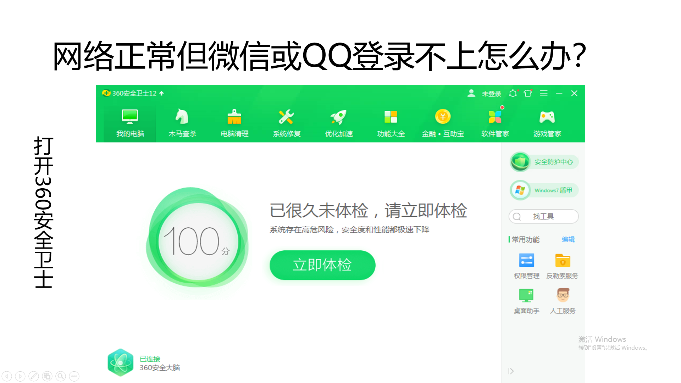681x383 pixels.
Task: Open the 软件管家 software manager icon
Action: [495, 117]
